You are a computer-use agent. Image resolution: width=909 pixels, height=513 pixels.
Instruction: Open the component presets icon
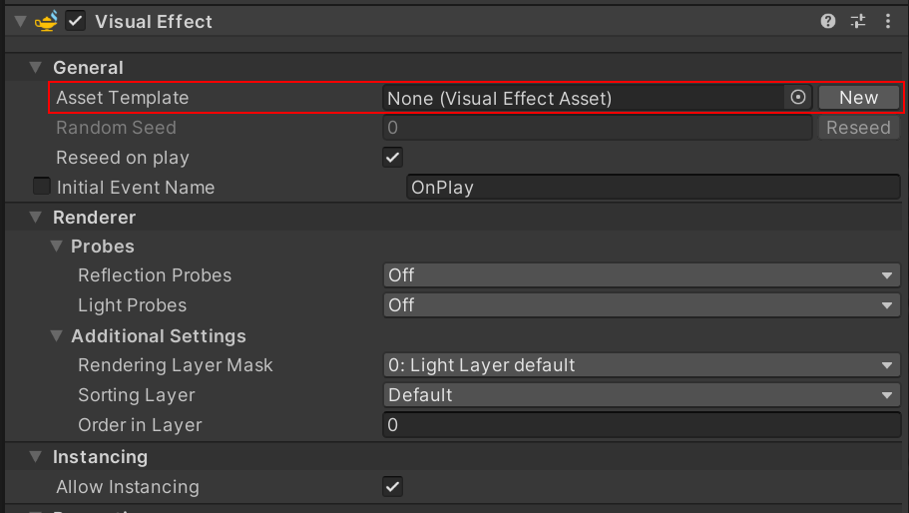pyautogui.click(x=857, y=21)
